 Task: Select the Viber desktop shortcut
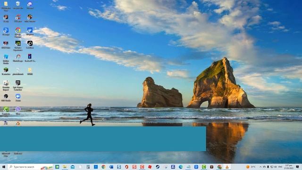pos(18,111)
